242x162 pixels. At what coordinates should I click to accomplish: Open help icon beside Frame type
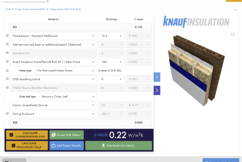[x=7, y=71]
